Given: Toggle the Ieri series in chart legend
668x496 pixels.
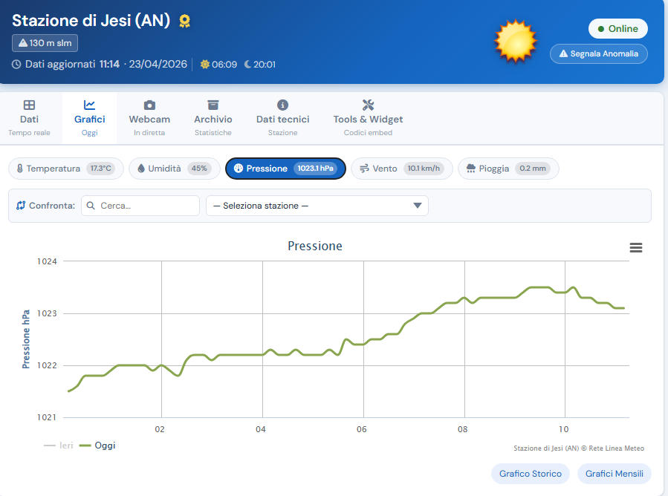Looking at the screenshot, I should pos(59,446).
